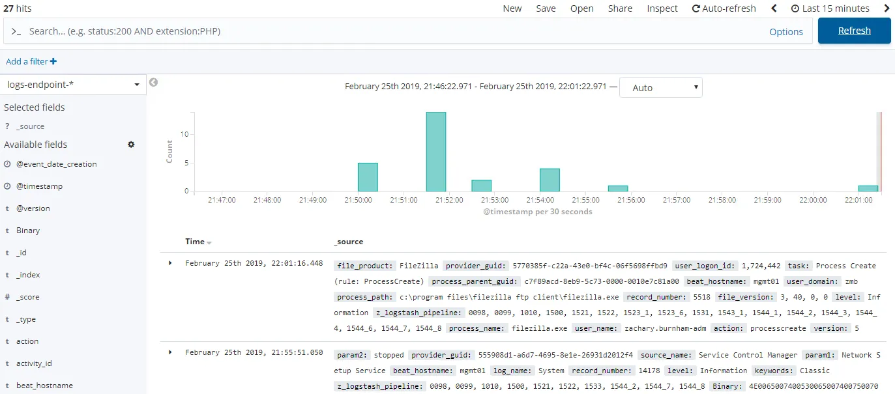895x394 pixels.
Task: Expand the 21:55:51.050 log entry
Action: click(x=170, y=352)
